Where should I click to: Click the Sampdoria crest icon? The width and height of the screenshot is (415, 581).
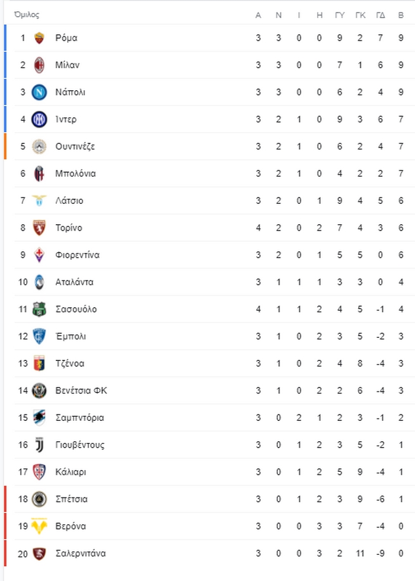(x=39, y=417)
